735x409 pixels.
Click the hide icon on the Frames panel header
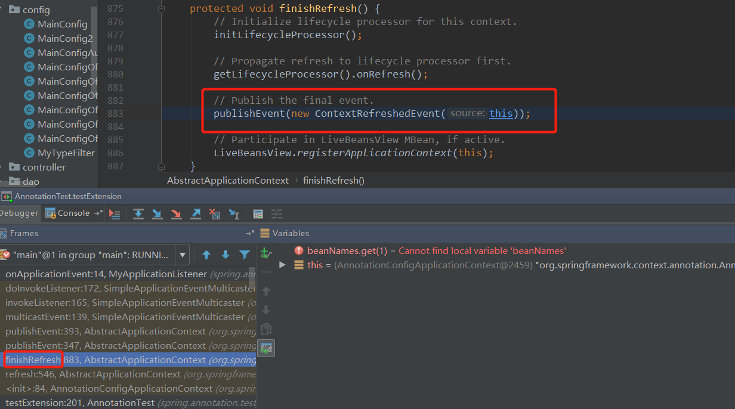(x=250, y=233)
